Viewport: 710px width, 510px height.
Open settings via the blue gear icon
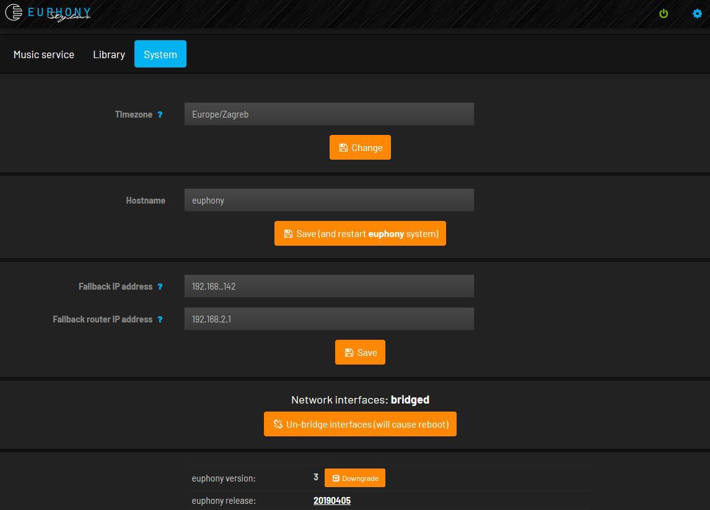pyautogui.click(x=697, y=14)
